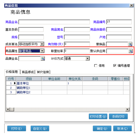
Task: Cancel with the 取消 button
Action: click(x=122, y=128)
